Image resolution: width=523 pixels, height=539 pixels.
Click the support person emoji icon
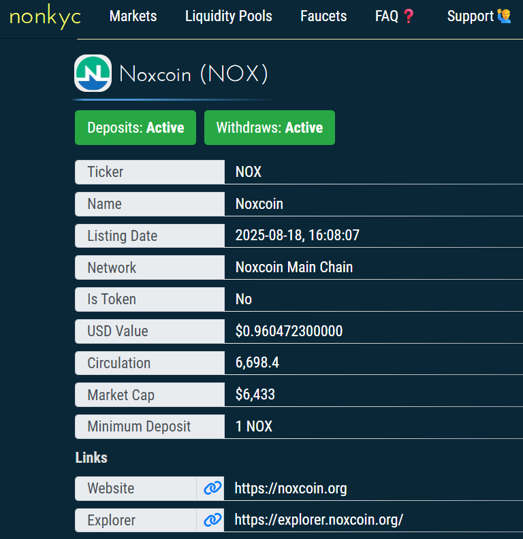505,16
